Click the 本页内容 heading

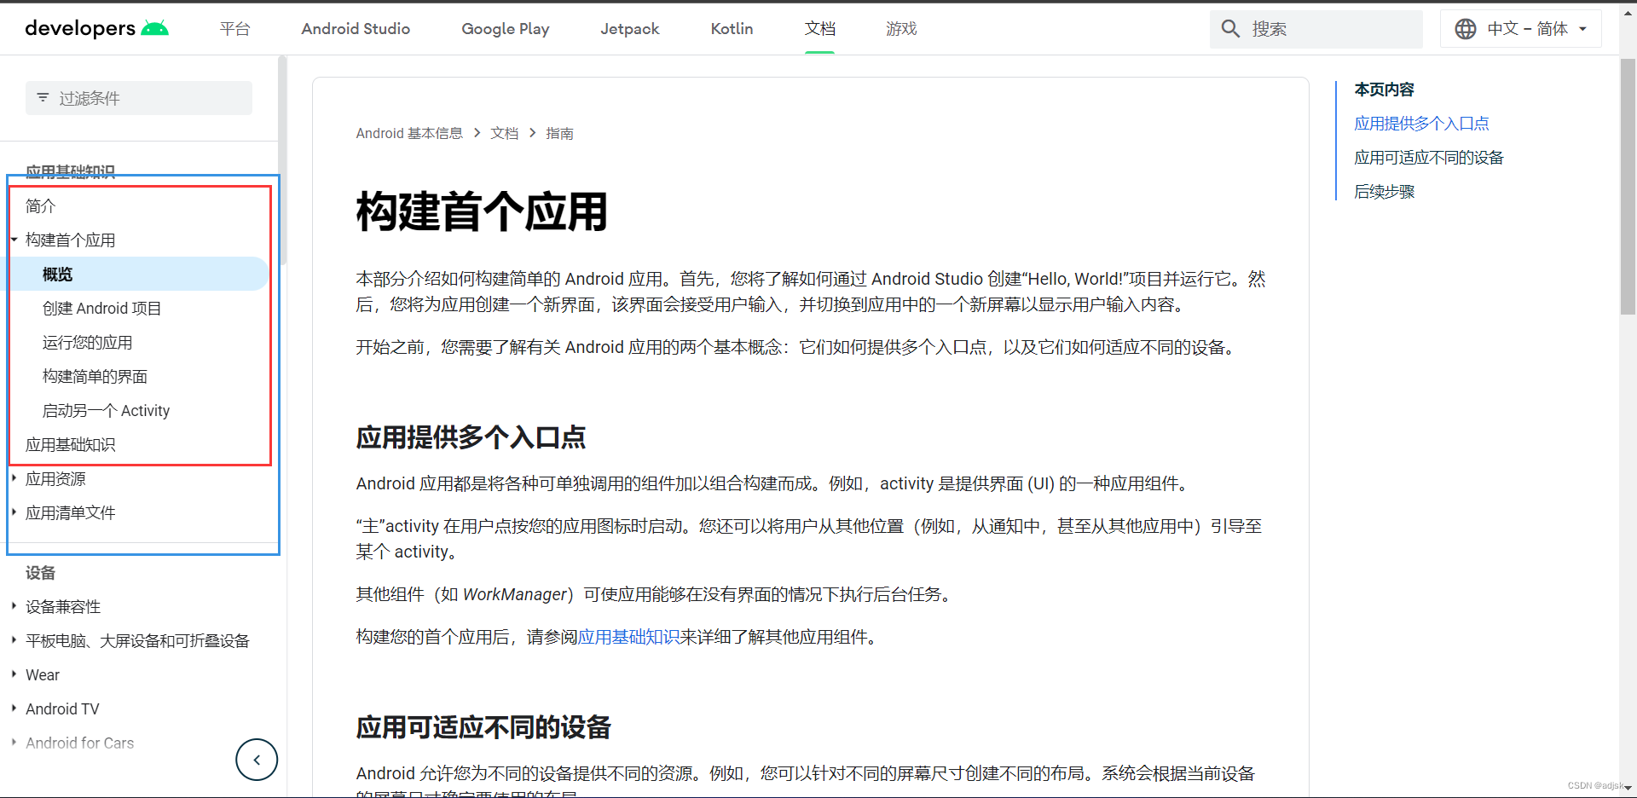point(1384,90)
